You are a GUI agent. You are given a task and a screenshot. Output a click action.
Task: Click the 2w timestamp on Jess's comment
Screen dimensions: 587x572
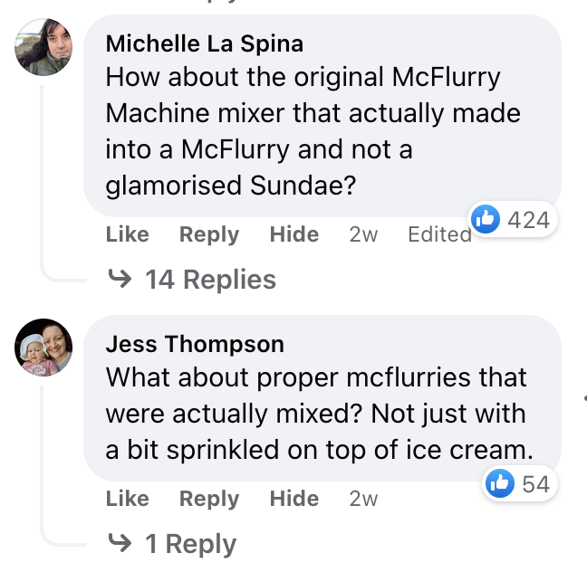pos(363,499)
